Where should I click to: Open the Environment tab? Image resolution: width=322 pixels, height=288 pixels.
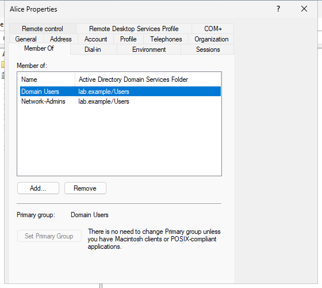tap(149, 50)
